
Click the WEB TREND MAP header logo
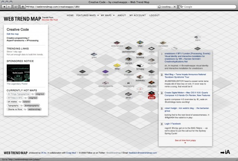(22, 19)
